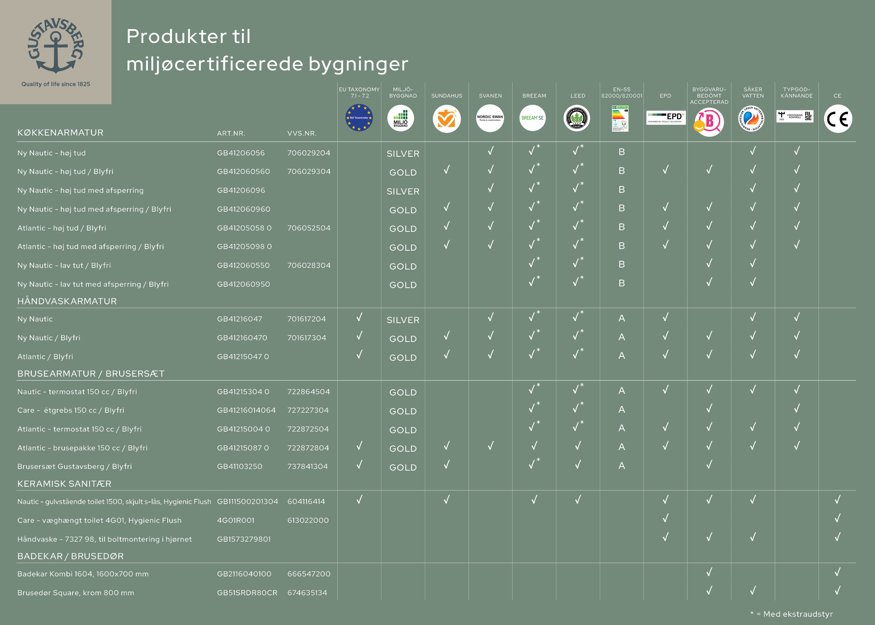Click the CE mark logo
Viewport: 875px width, 625px height.
838,118
